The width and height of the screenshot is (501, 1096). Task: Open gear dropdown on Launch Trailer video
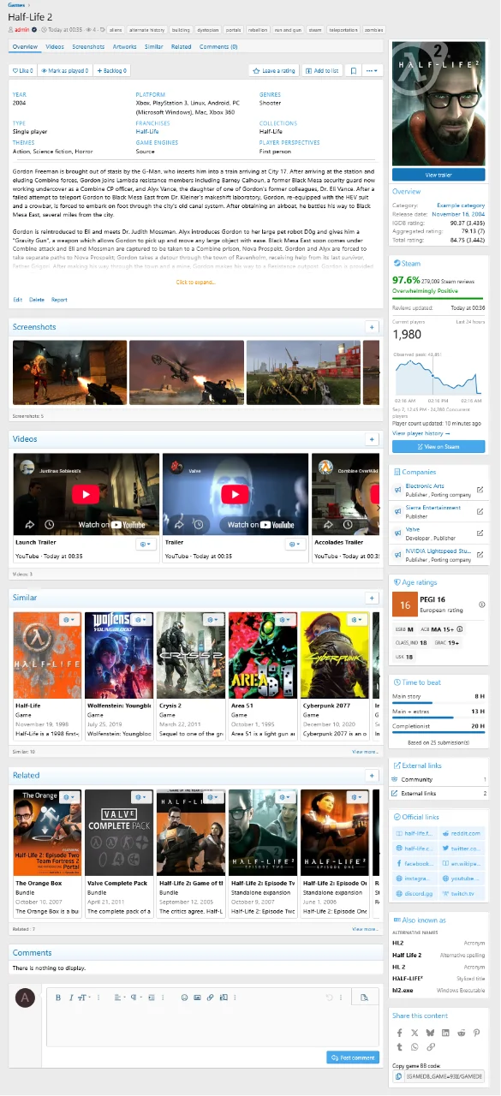[x=146, y=545]
